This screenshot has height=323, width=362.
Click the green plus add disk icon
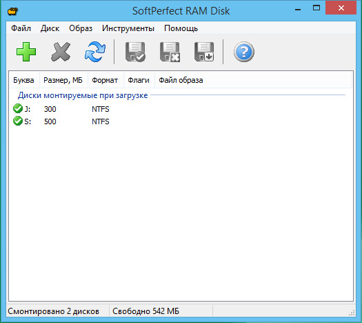click(x=26, y=52)
